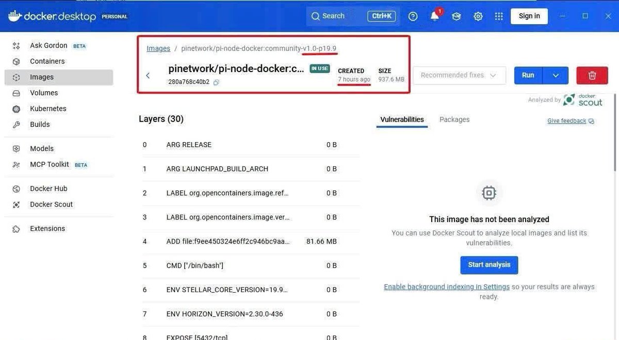Open Volumes in sidebar
The width and height of the screenshot is (619, 340).
click(59, 93)
